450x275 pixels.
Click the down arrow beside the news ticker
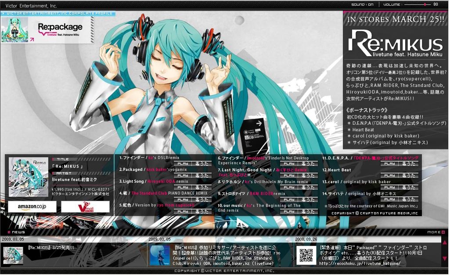tap(444, 258)
